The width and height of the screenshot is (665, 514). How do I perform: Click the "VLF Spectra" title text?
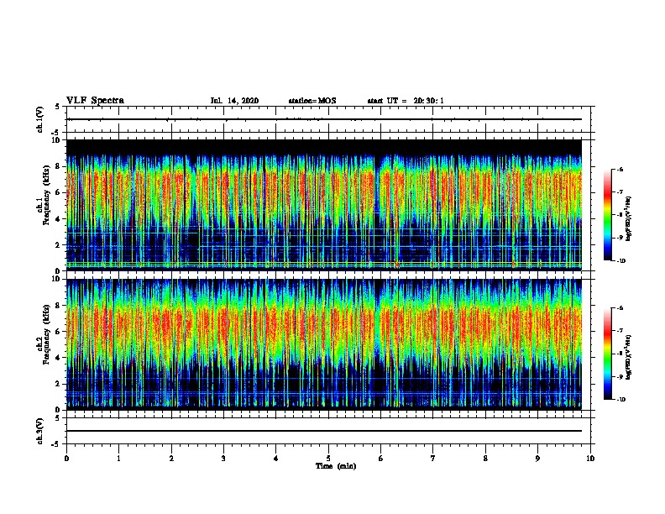pos(95,101)
